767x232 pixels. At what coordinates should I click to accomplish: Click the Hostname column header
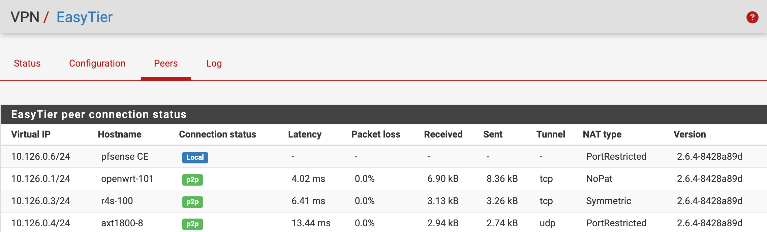pos(120,134)
